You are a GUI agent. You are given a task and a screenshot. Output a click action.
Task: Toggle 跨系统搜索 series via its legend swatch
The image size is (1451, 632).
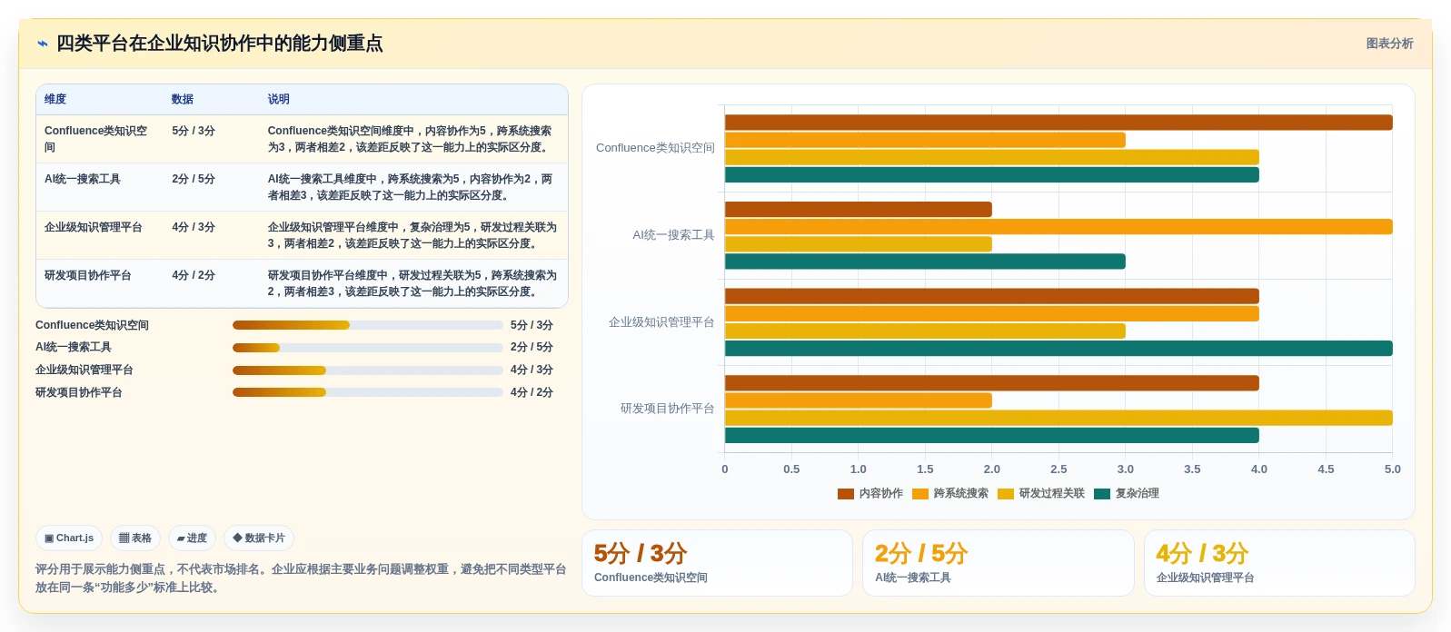point(920,494)
